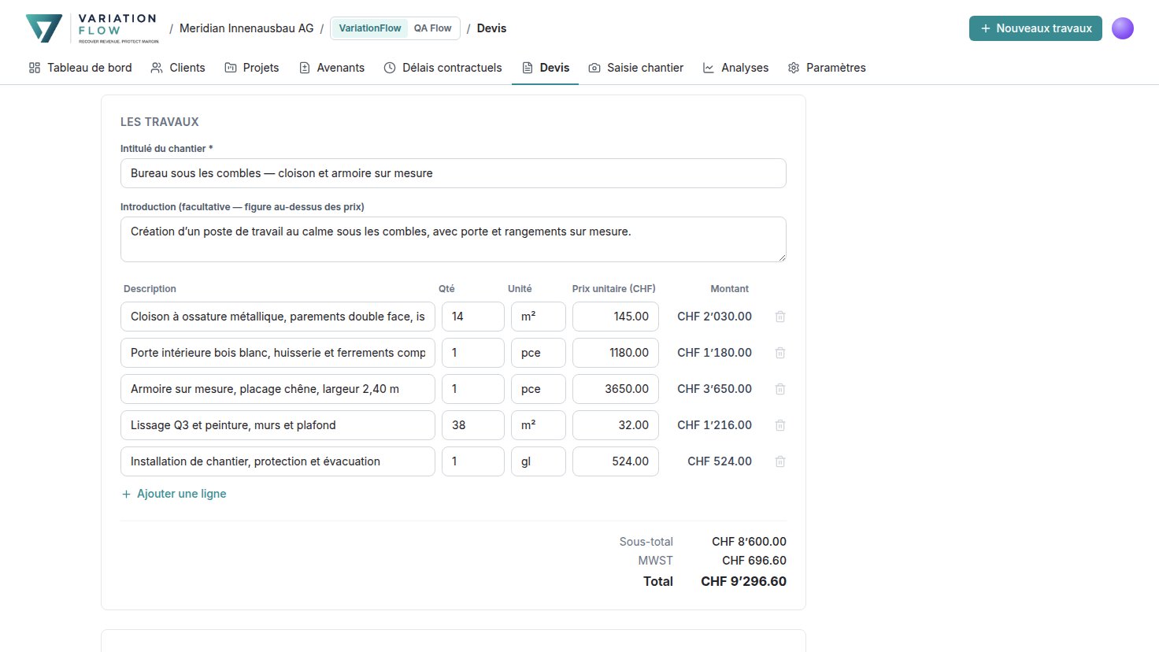Edit the Intitulé du chantier field

pyautogui.click(x=454, y=173)
